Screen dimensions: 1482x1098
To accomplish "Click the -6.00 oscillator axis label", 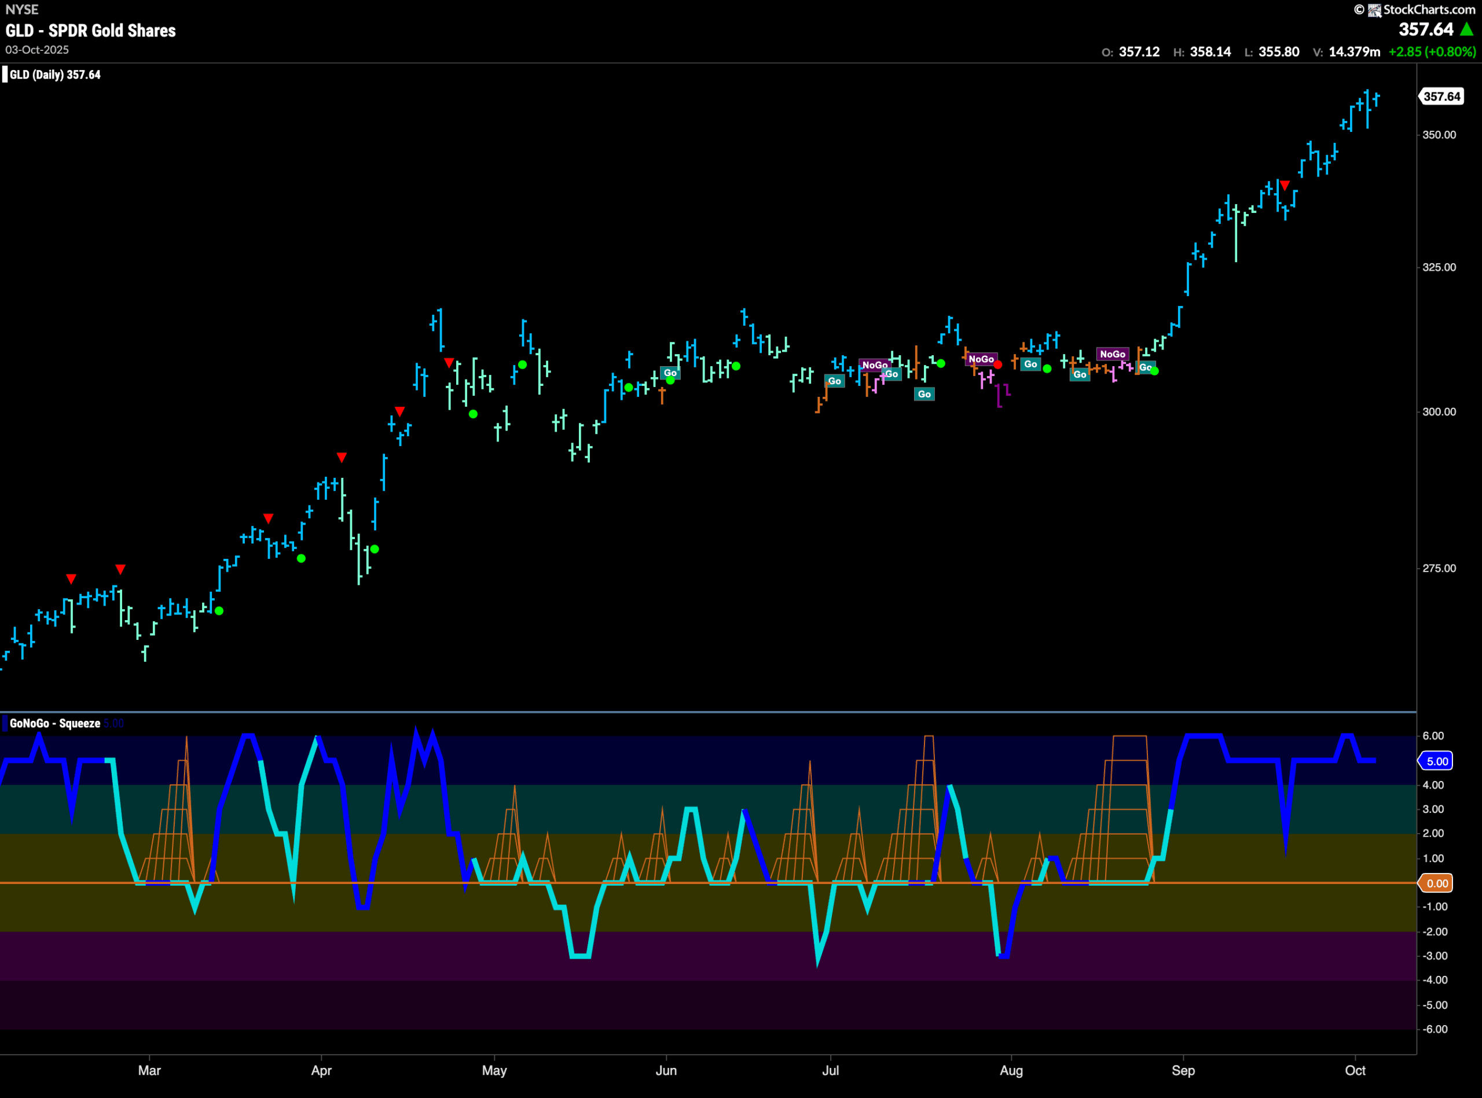I will pyautogui.click(x=1435, y=1030).
